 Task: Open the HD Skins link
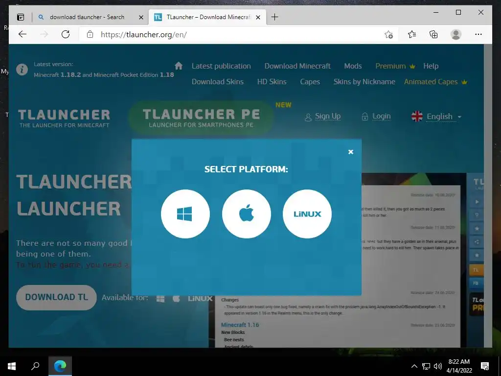[272, 82]
